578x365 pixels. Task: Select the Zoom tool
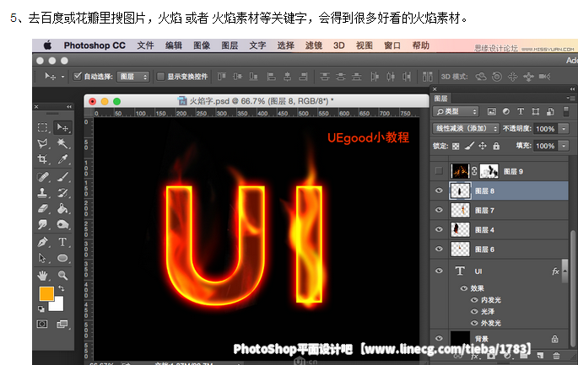(x=62, y=275)
